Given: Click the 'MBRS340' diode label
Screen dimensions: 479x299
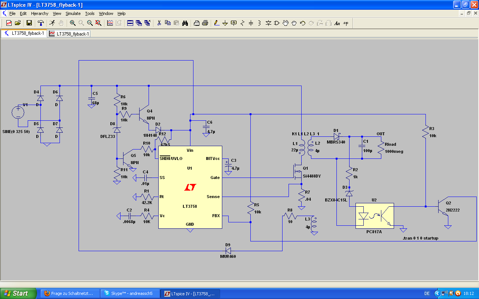Looking at the screenshot, I should (x=336, y=142).
